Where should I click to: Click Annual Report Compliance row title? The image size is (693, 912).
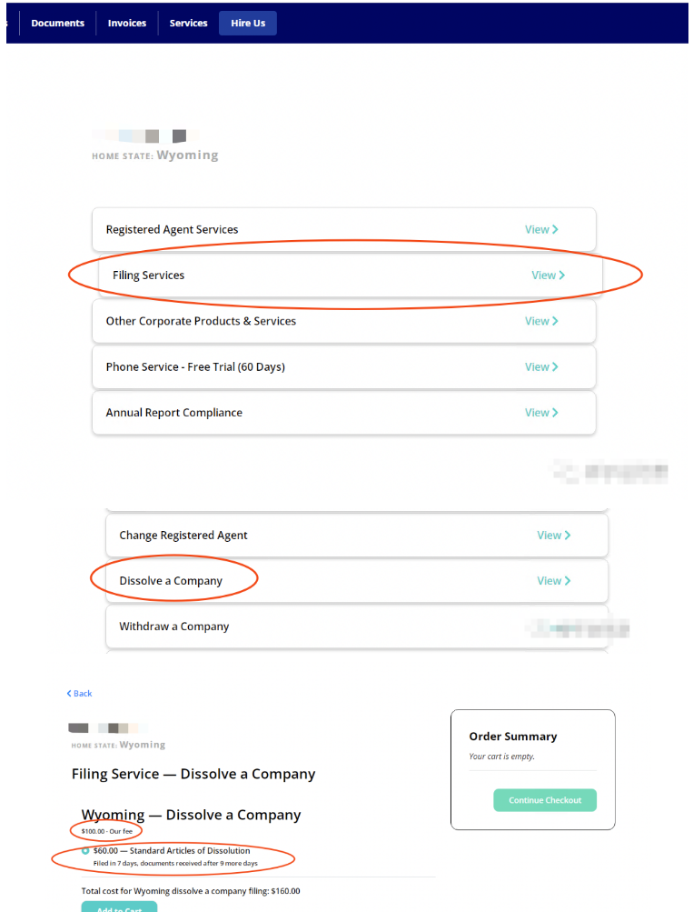point(173,413)
